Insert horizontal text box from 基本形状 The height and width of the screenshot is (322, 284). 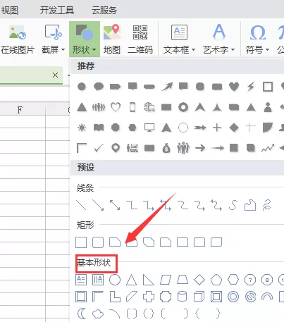[x=81, y=280]
